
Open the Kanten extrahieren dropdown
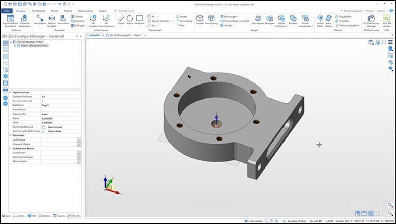point(160,21)
